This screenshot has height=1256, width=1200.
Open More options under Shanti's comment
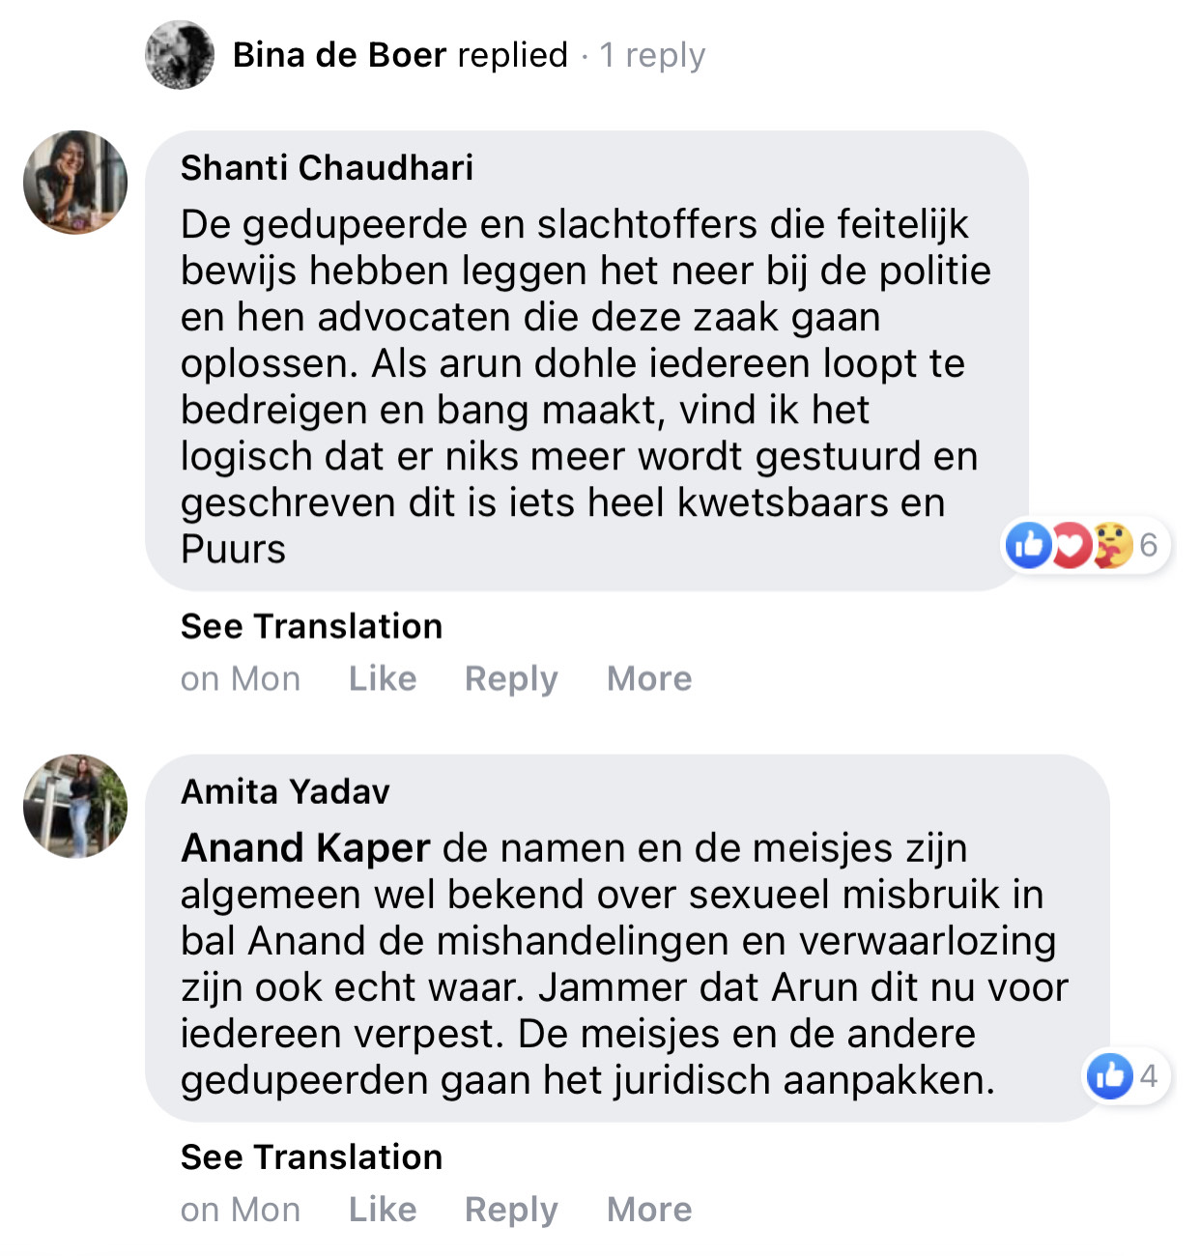[x=649, y=679]
